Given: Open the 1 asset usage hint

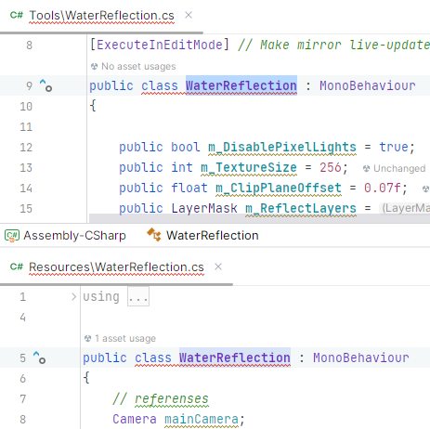Looking at the screenshot, I should tap(125, 338).
